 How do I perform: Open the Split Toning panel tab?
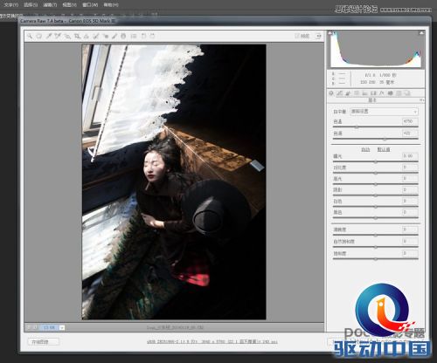(x=364, y=93)
